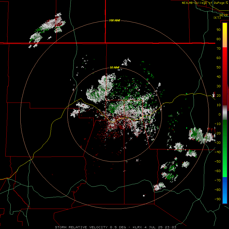Click the 20 value on velocity scale
The image size is (229, 229).
click(x=219, y=96)
